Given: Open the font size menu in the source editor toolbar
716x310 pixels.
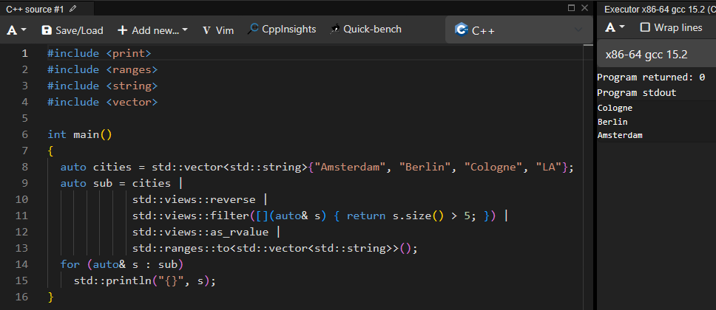Looking at the screenshot, I should 17,30.
